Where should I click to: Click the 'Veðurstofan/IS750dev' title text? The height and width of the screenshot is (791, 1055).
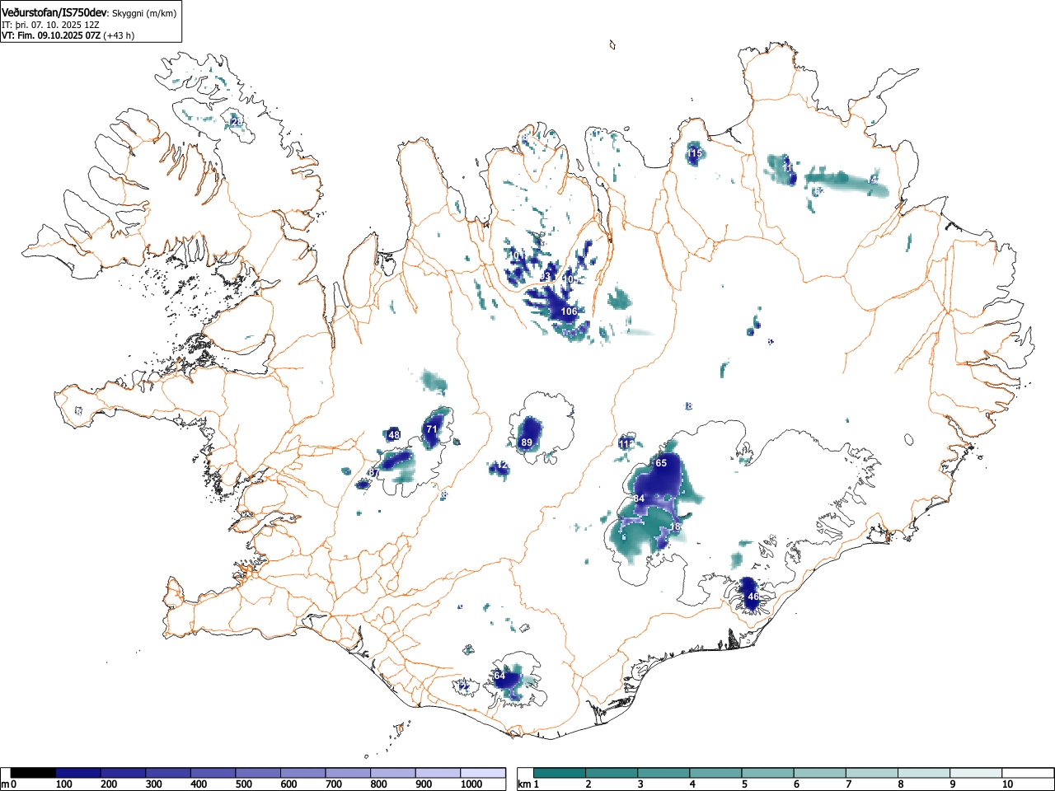tap(55, 13)
